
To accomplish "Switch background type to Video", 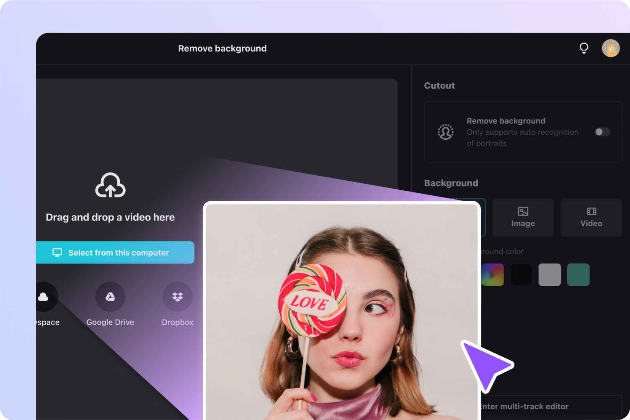I will pyautogui.click(x=591, y=218).
